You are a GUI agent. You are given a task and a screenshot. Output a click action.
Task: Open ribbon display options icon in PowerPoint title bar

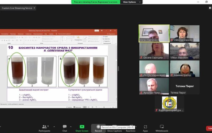102,31
